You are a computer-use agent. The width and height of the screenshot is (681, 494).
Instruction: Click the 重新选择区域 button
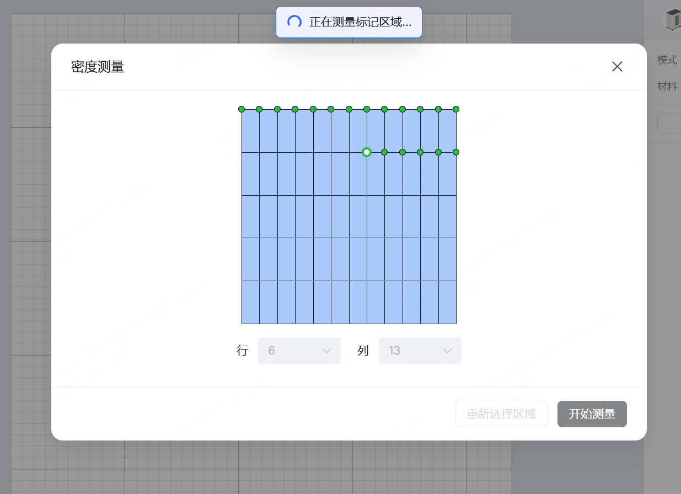coord(501,414)
